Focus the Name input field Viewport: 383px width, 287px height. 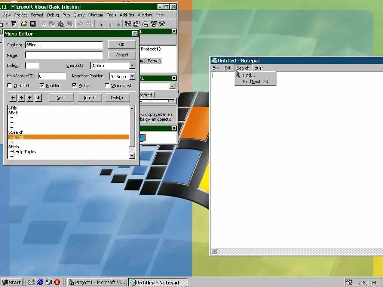coord(64,55)
